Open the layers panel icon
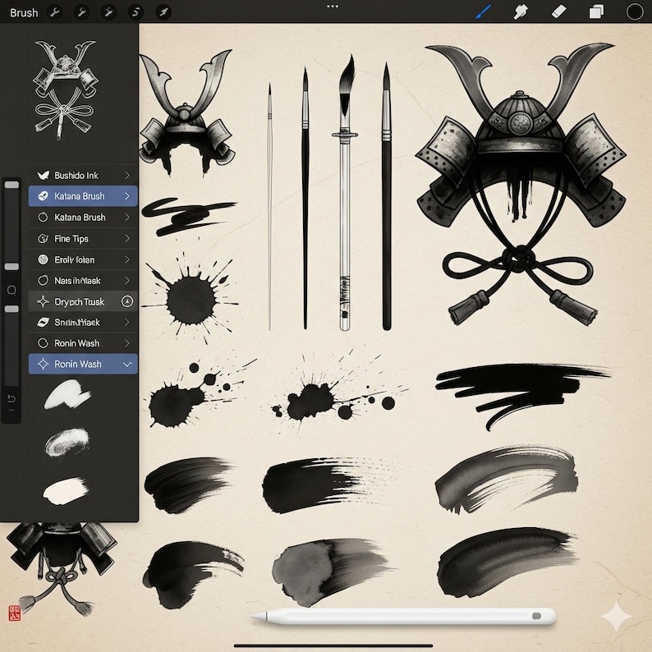Viewport: 652px width, 652px height. tap(596, 11)
